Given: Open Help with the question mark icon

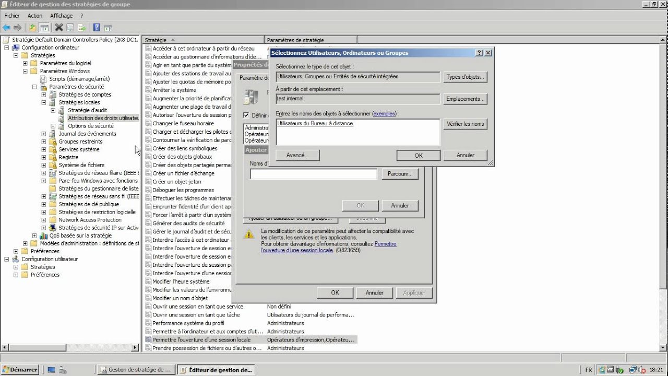Looking at the screenshot, I should 97,28.
